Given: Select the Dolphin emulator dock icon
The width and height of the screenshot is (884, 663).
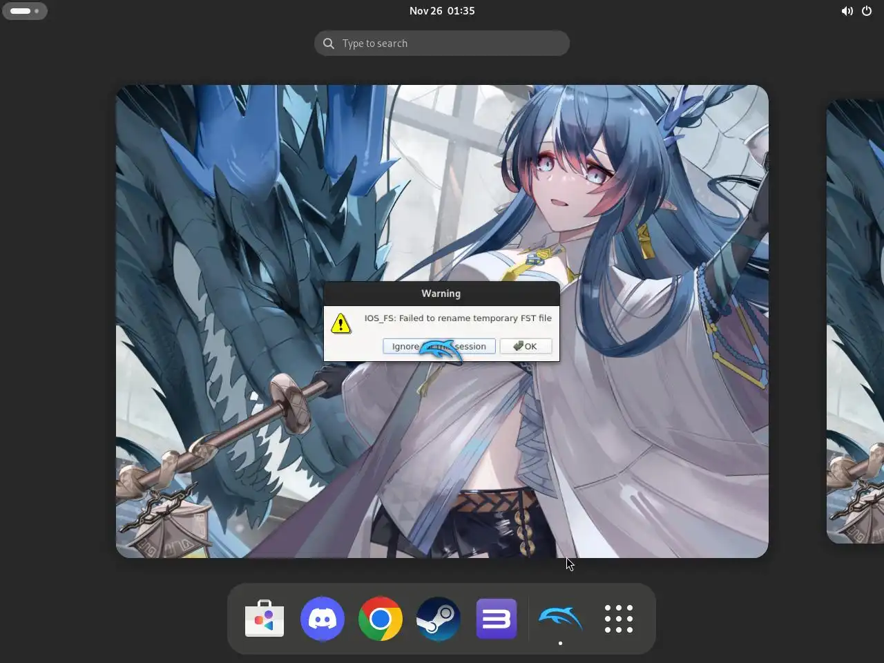Looking at the screenshot, I should (560, 618).
